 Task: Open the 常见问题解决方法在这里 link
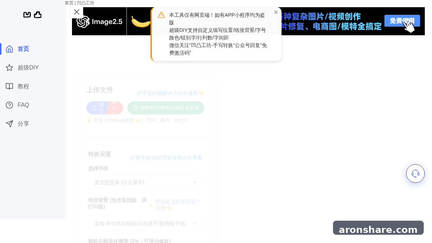point(170,93)
